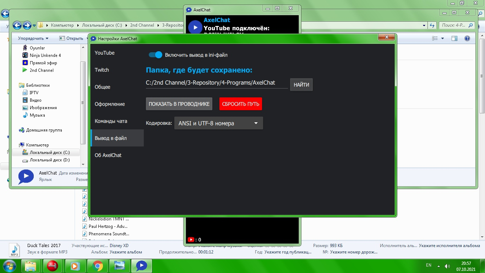Toggle the Explorer preview pane icon
The image size is (485, 273).
[454, 38]
